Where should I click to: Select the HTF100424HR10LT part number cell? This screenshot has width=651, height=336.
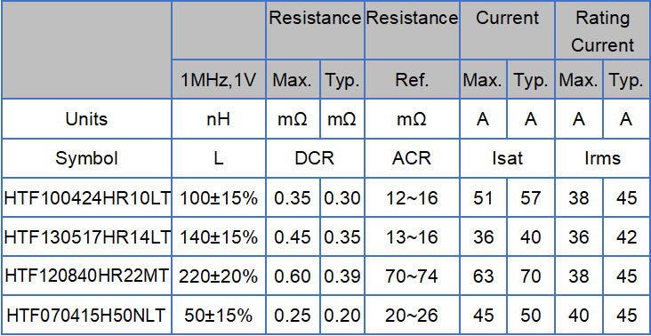87,198
